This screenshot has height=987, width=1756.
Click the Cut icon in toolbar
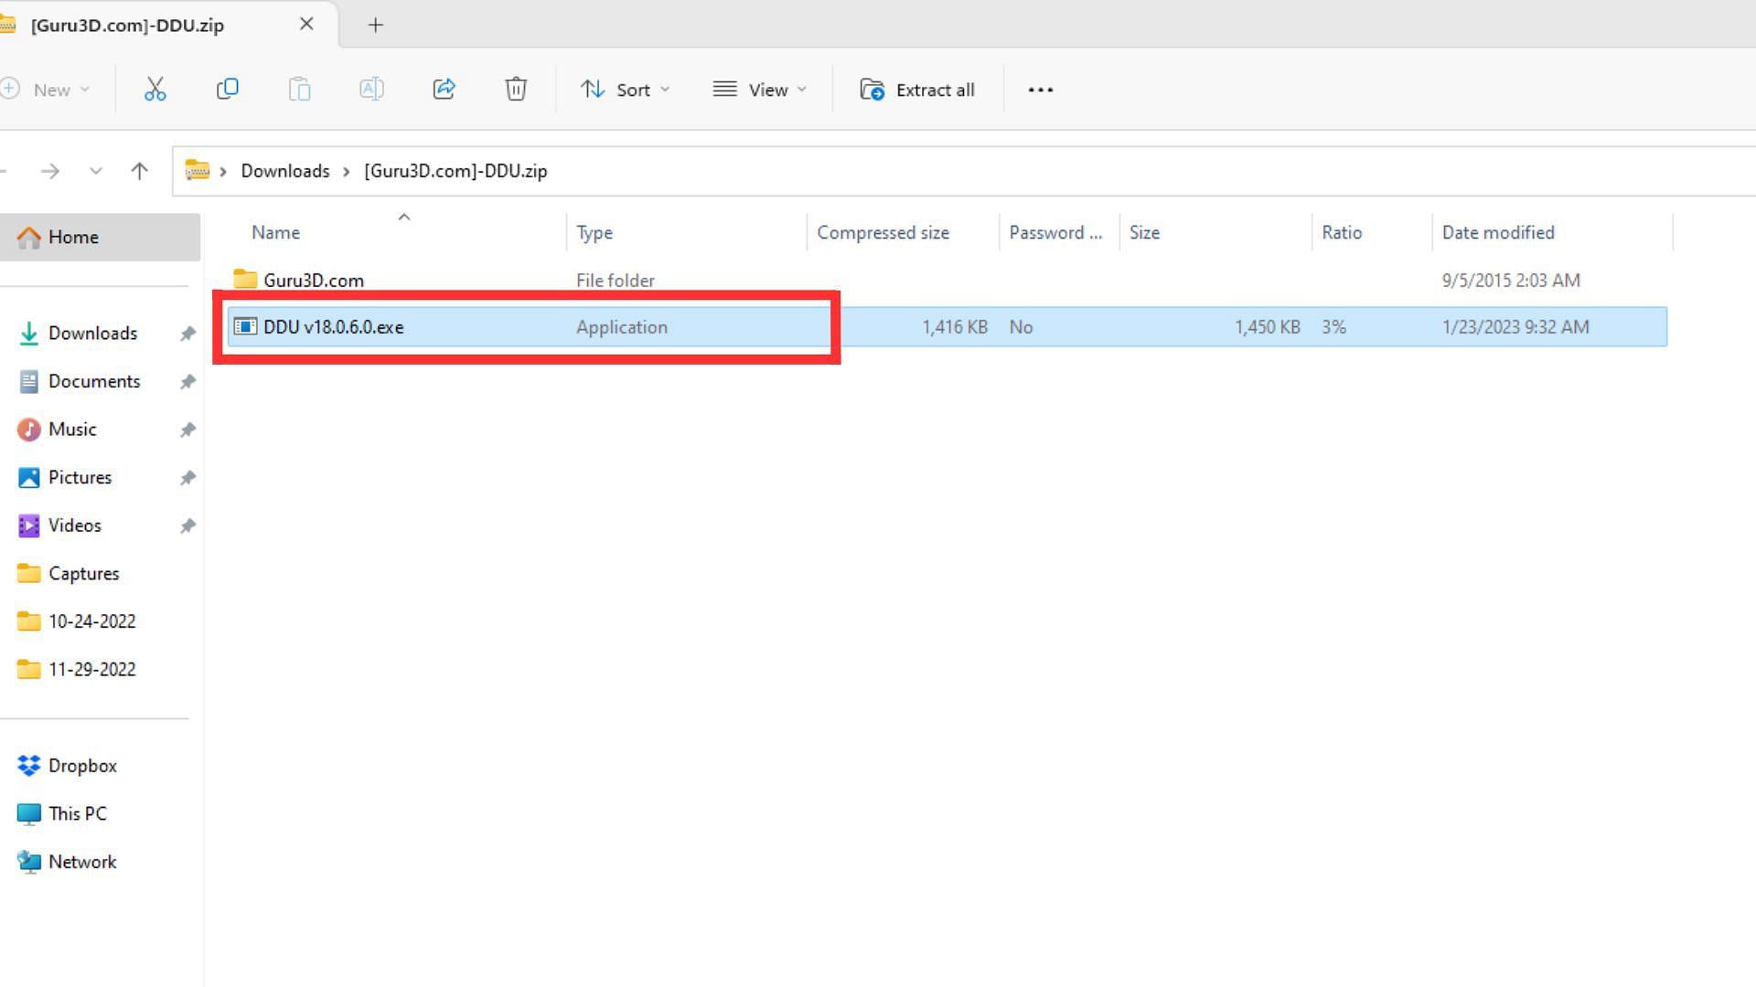[x=155, y=90]
